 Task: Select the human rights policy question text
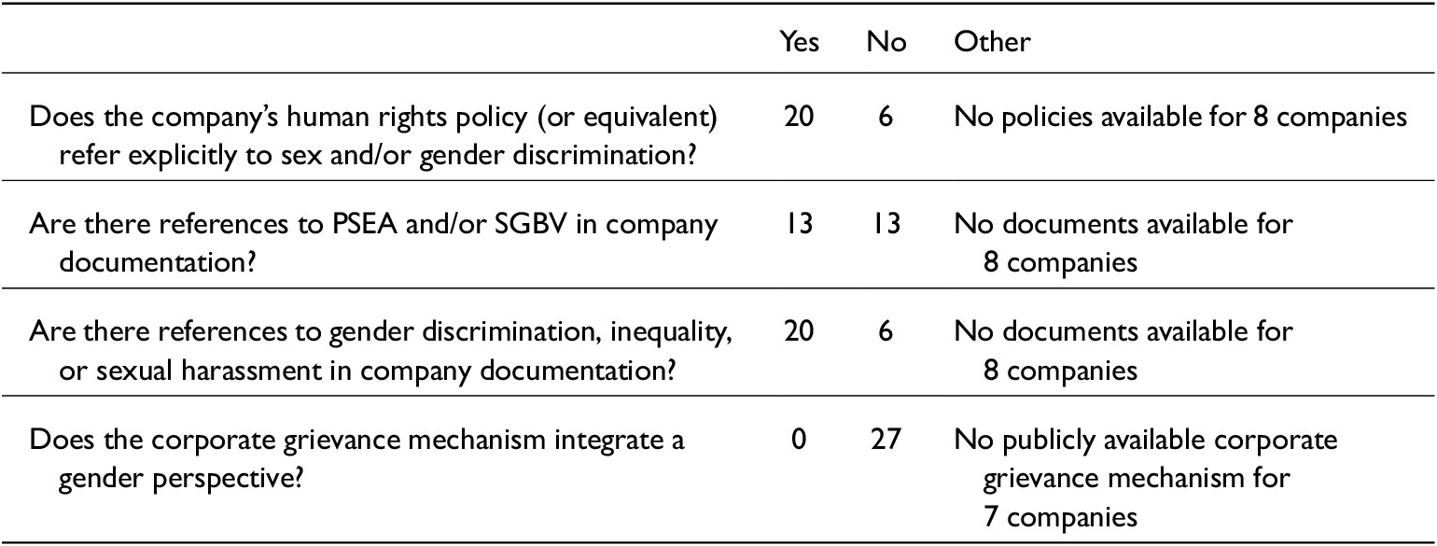(x=377, y=133)
